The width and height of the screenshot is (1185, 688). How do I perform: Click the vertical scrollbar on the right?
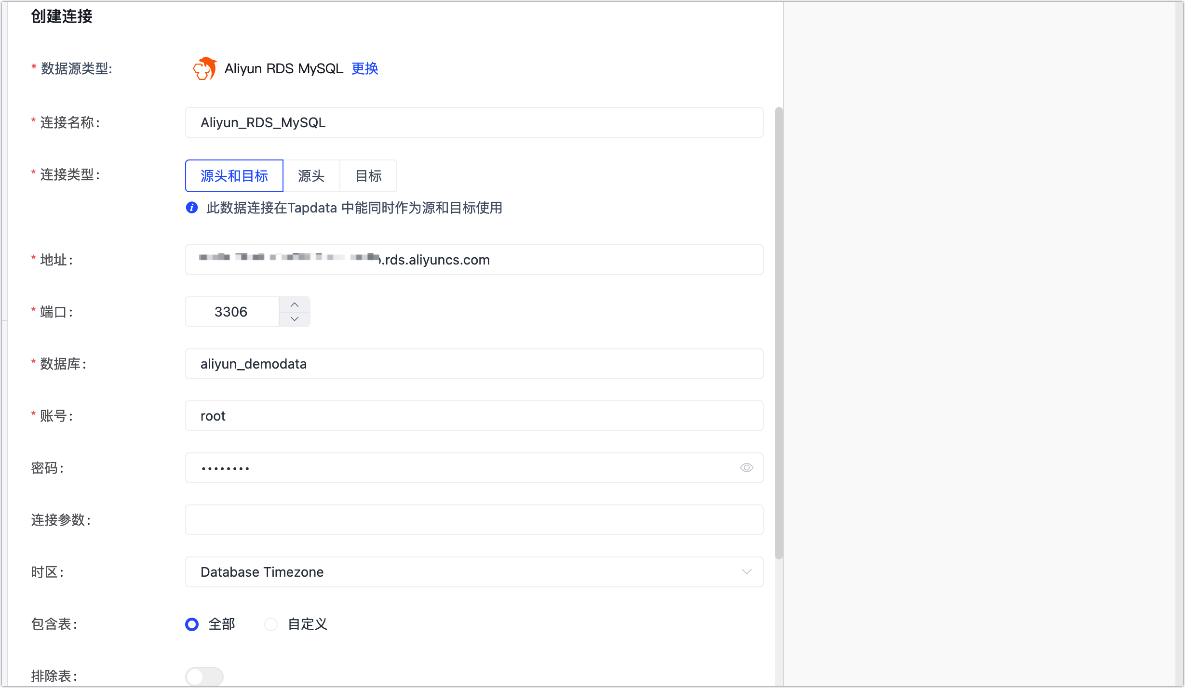pyautogui.click(x=778, y=337)
